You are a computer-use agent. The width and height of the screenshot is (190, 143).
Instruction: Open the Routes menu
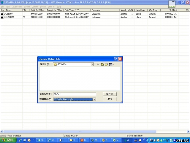[27, 7]
